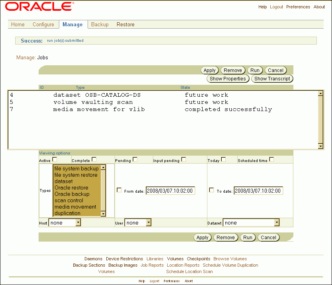Image resolution: width=332 pixels, height=285 pixels.
Task: Open Backup Sections link
Action: [x=89, y=265]
